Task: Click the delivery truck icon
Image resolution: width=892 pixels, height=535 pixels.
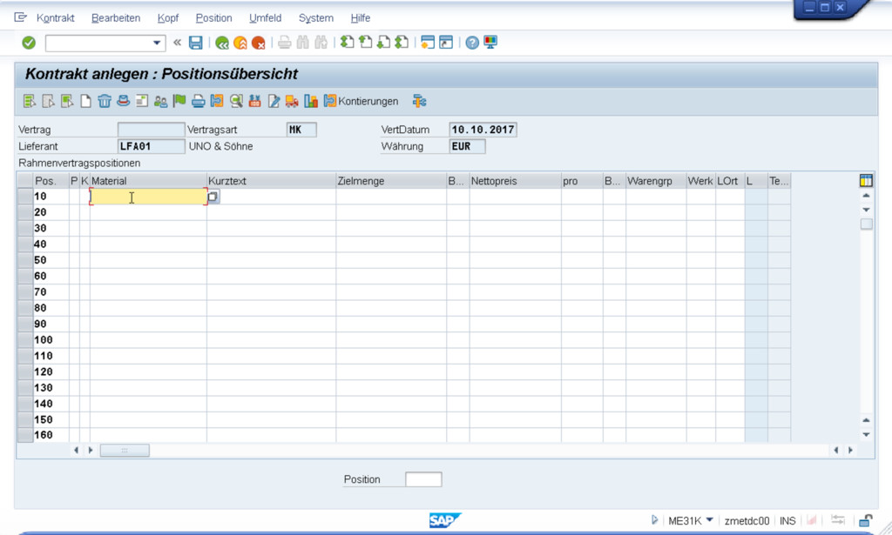Action: [292, 101]
